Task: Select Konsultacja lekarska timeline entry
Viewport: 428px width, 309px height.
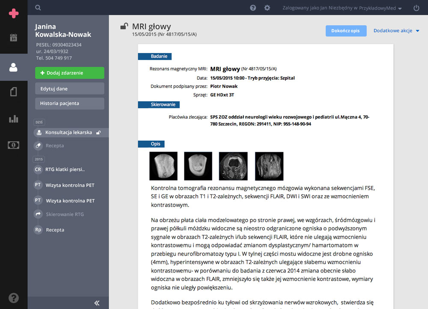Action: (68, 133)
